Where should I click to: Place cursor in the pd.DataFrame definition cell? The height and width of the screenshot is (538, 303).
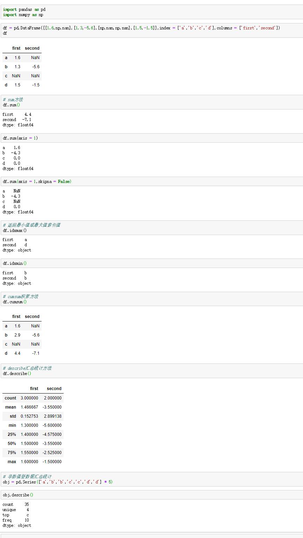(x=151, y=30)
